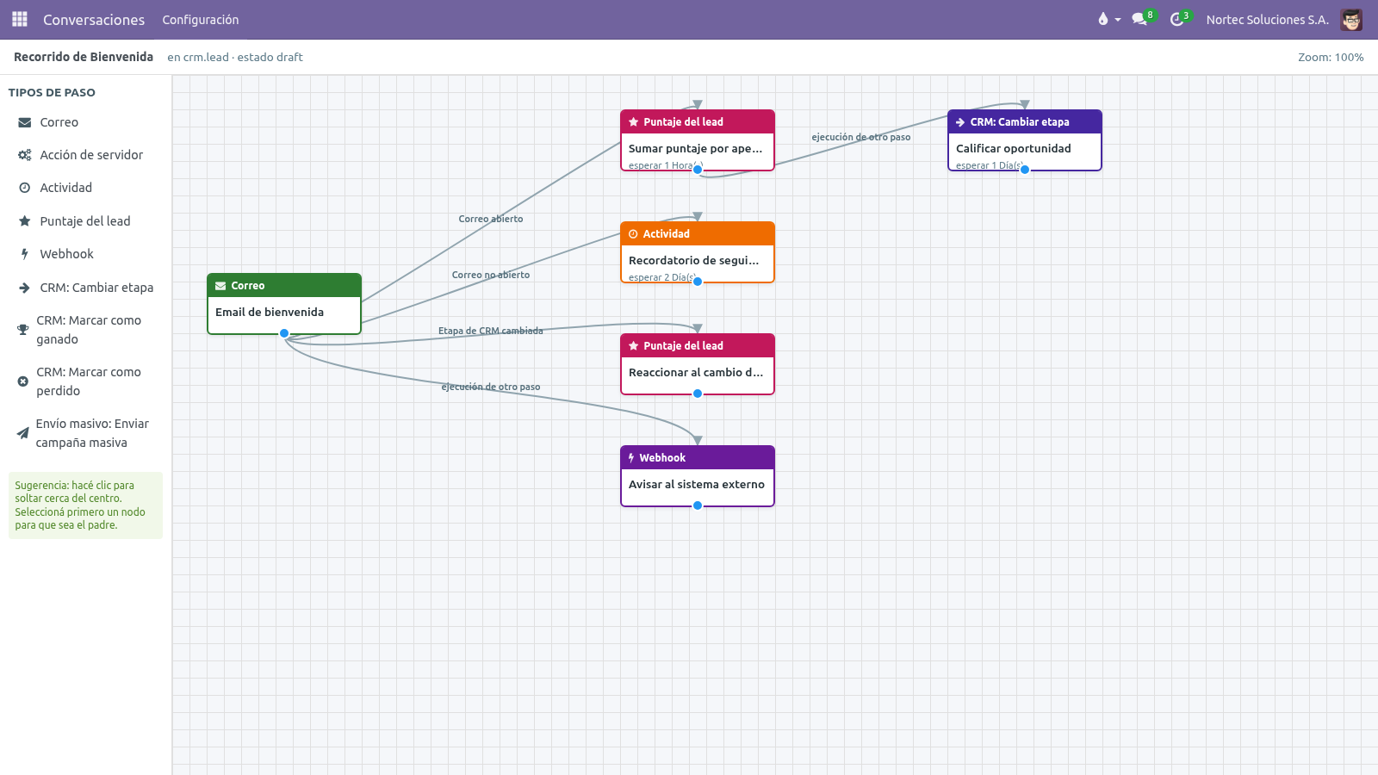Select the Acción de servidor gears icon
Screen dimensions: 1378x775
coord(25,155)
